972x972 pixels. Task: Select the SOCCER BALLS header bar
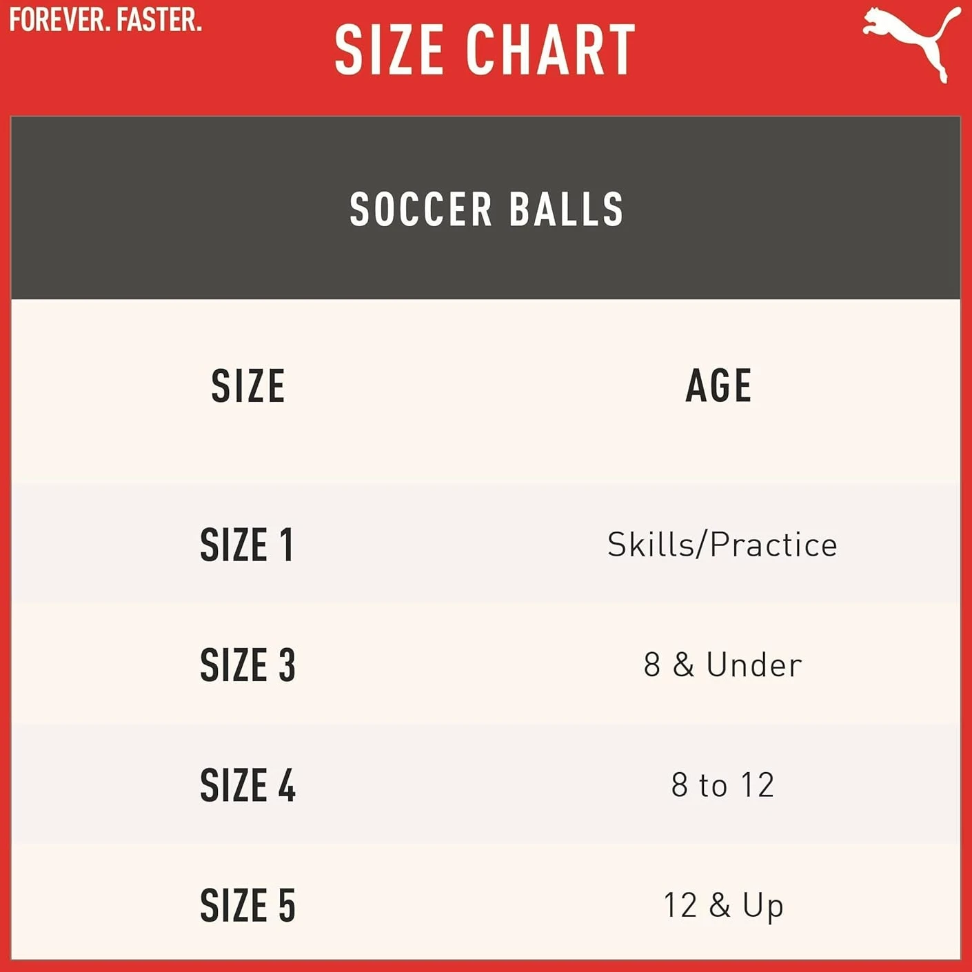point(486,208)
